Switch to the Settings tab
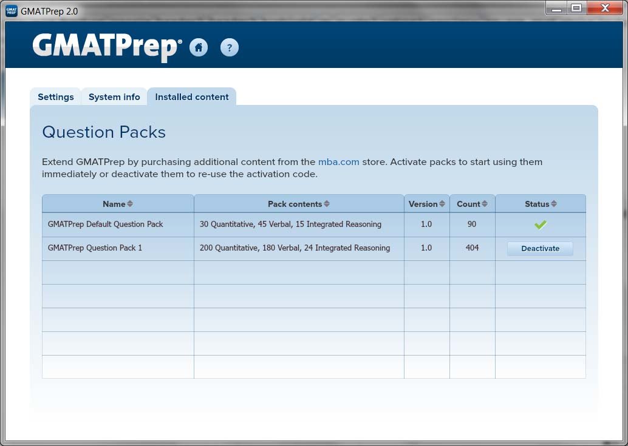Image resolution: width=628 pixels, height=446 pixels. point(56,97)
